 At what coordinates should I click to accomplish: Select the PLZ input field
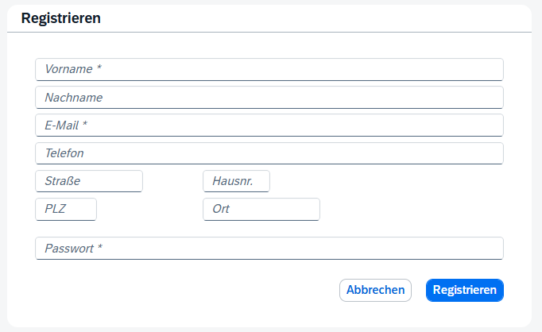point(66,209)
